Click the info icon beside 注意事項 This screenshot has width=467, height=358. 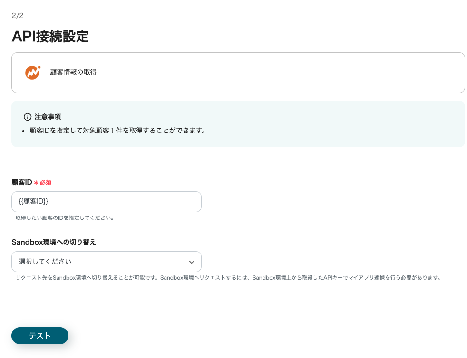click(x=28, y=117)
